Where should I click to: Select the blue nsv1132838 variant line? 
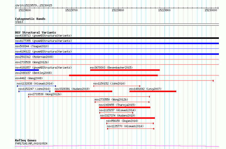coord(37,86)
